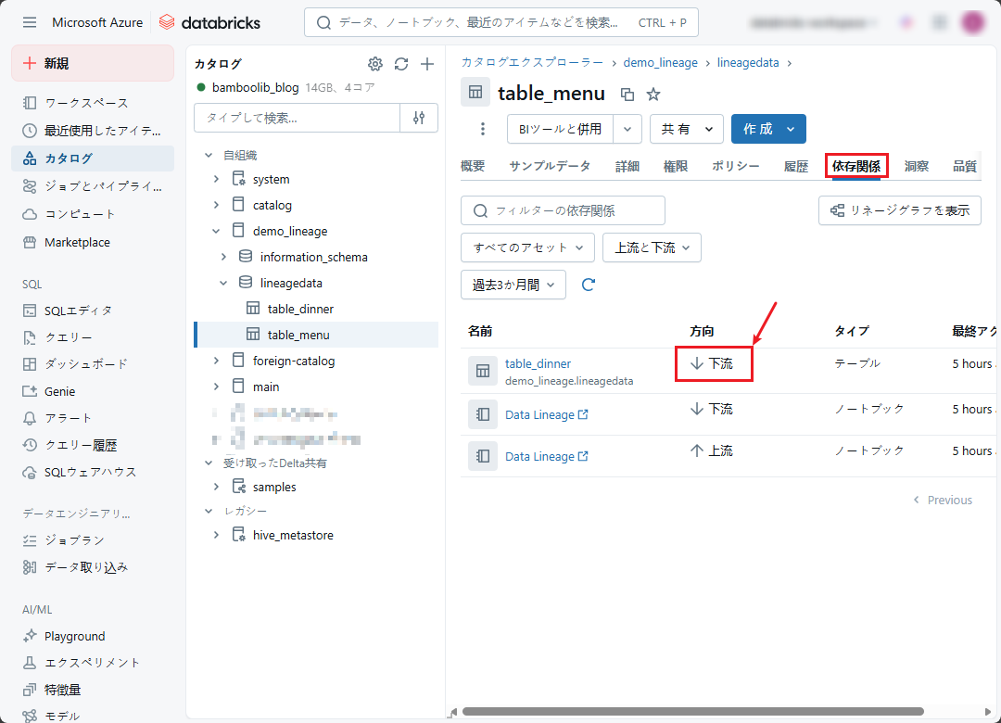Open クエリー履歴 in the sidebar
Screen dimensions: 1001x723
pos(93,445)
